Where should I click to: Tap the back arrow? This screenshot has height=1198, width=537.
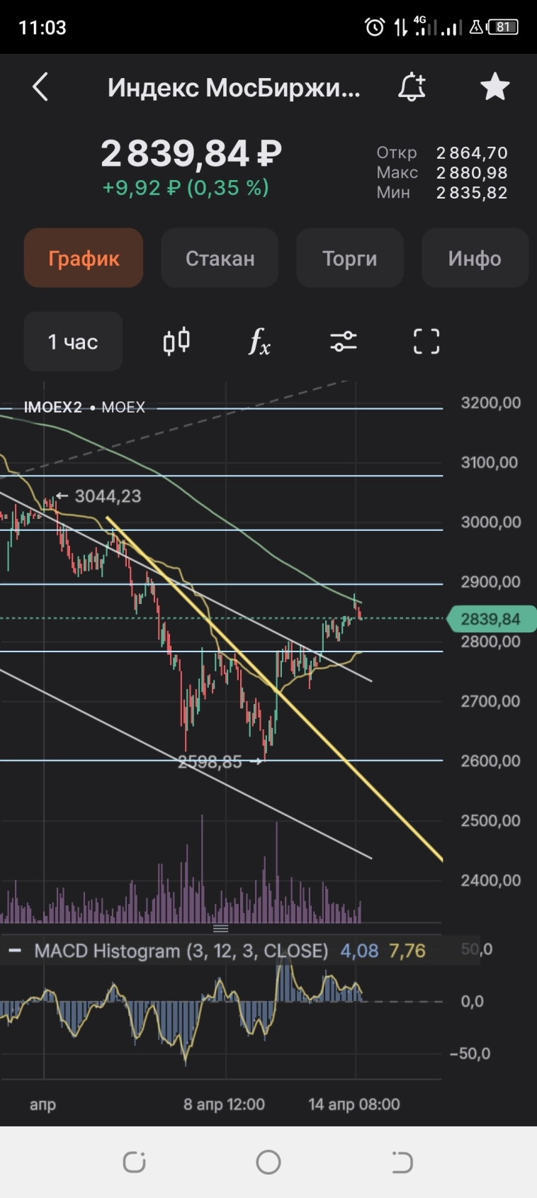40,87
